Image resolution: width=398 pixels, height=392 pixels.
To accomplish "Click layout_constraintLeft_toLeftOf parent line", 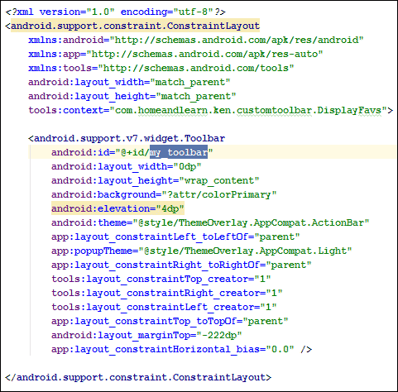I will coord(175,237).
